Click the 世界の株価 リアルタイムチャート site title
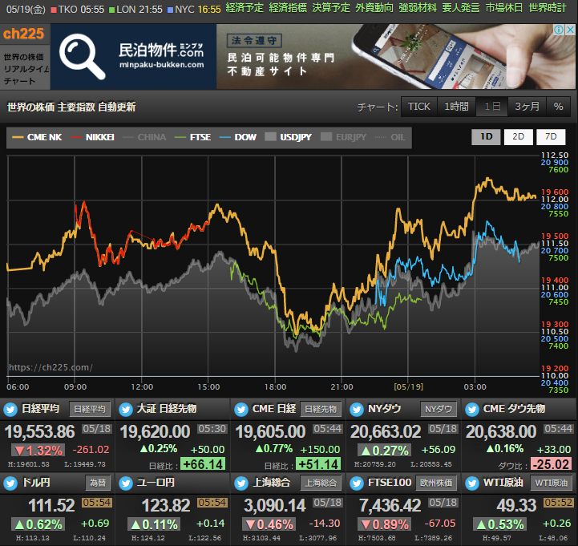The height and width of the screenshot is (546, 578). pyautogui.click(x=25, y=69)
